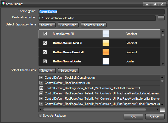Click the ButtonMouseDownFill orange gradient swatch
This screenshot has width=168, height=123.
click(106, 52)
